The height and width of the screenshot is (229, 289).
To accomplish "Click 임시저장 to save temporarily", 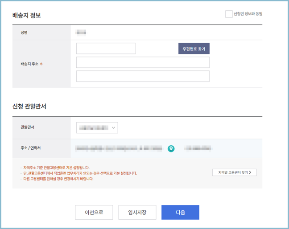I will (137, 213).
